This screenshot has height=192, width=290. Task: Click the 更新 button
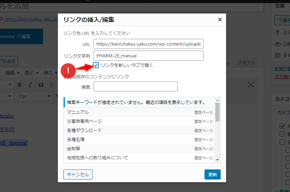click(x=212, y=174)
